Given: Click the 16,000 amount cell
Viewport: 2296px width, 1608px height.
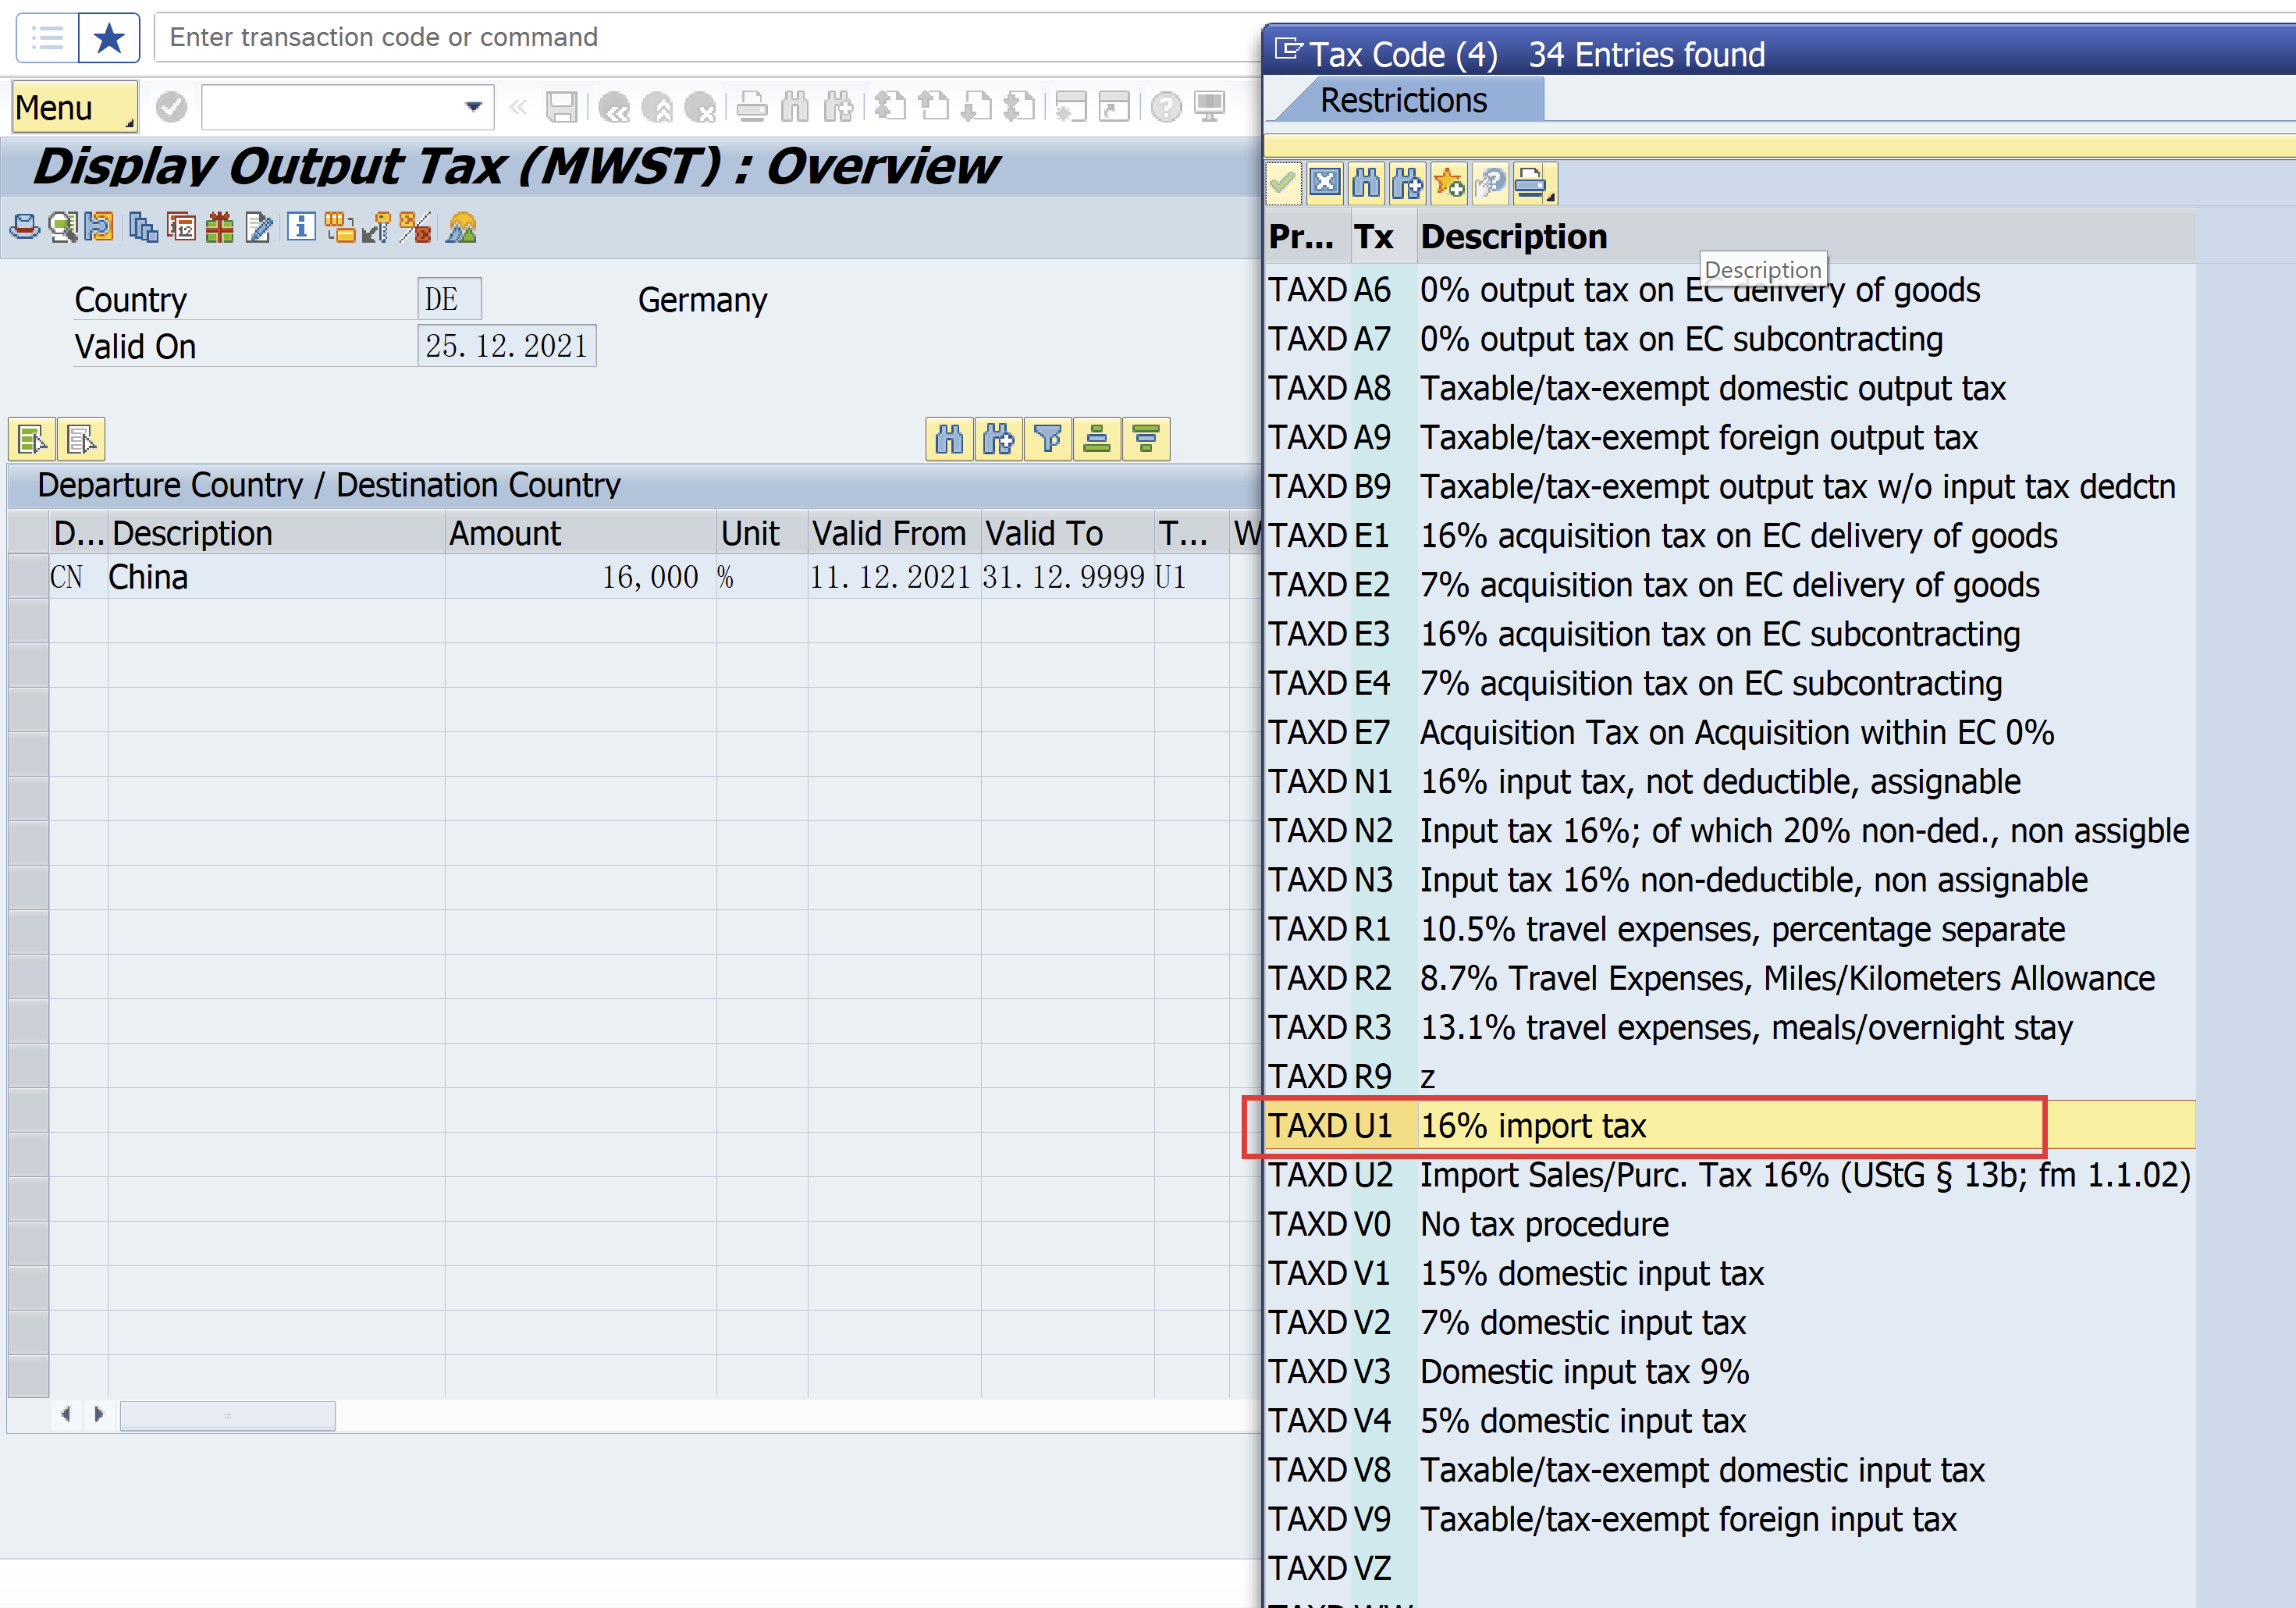Looking at the screenshot, I should 580,577.
